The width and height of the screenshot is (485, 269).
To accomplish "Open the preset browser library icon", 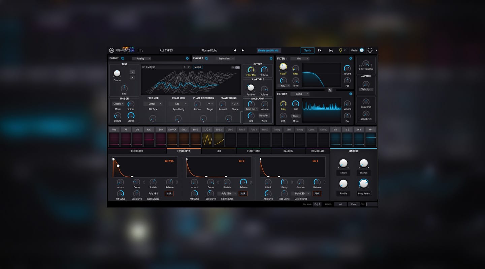I will coord(140,50).
